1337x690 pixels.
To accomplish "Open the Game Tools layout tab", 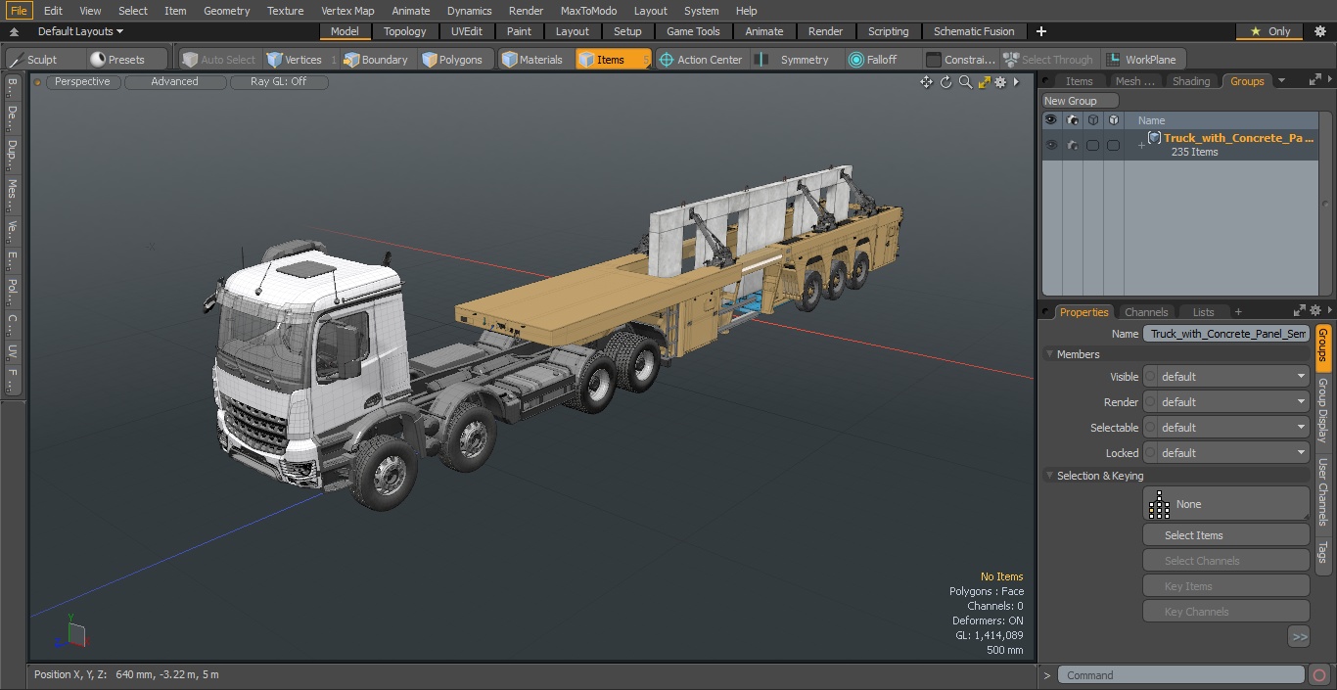I will [693, 31].
